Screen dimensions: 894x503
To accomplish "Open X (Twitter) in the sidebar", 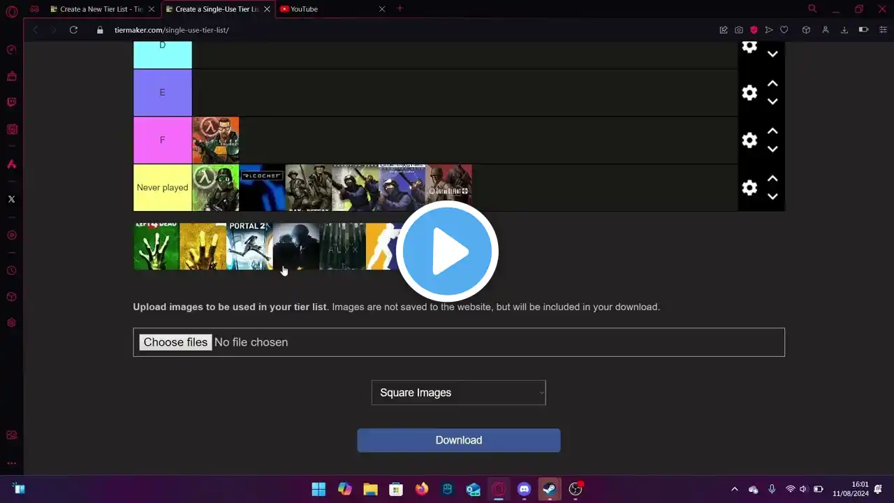I will [x=11, y=199].
